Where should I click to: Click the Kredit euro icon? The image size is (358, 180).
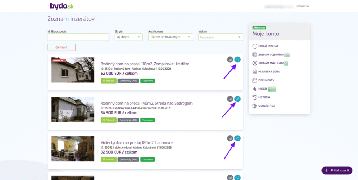tap(255, 89)
